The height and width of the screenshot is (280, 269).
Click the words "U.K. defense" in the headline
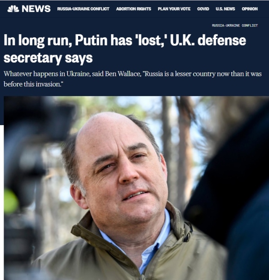tap(208, 40)
